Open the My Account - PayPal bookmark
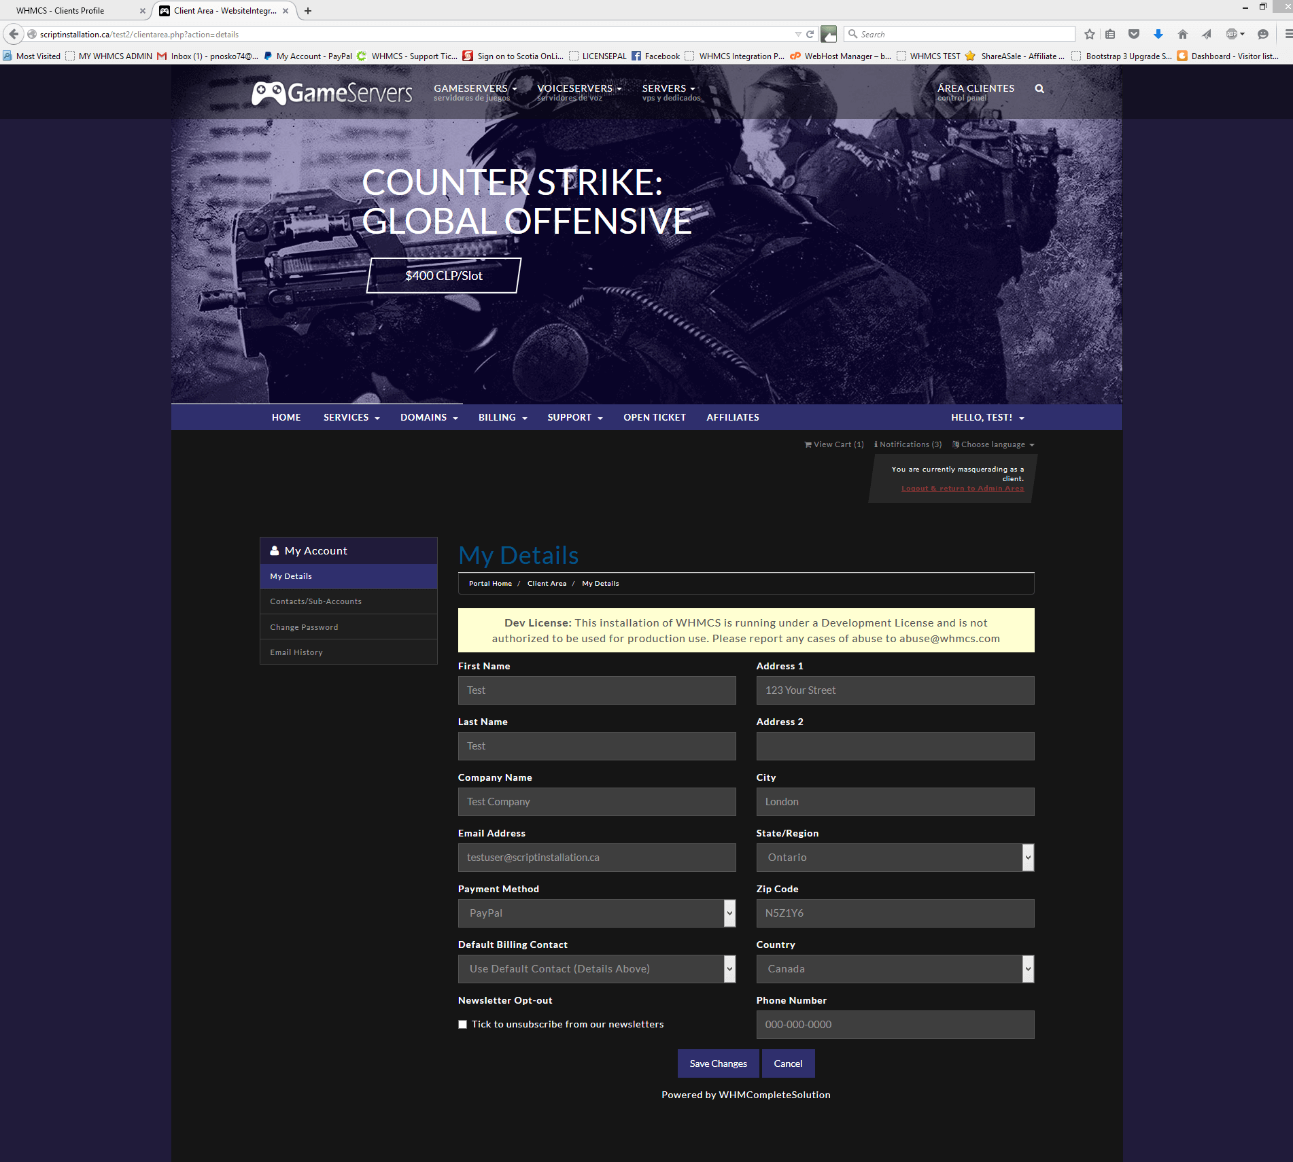This screenshot has height=1162, width=1293. click(308, 56)
